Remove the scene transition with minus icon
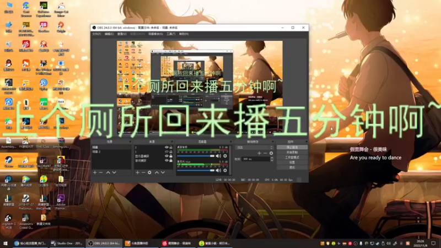The height and width of the screenshot is (248, 441). [x=265, y=153]
